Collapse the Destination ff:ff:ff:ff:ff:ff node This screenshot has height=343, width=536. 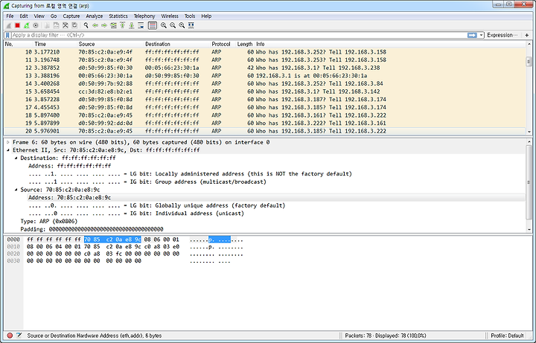coord(16,158)
